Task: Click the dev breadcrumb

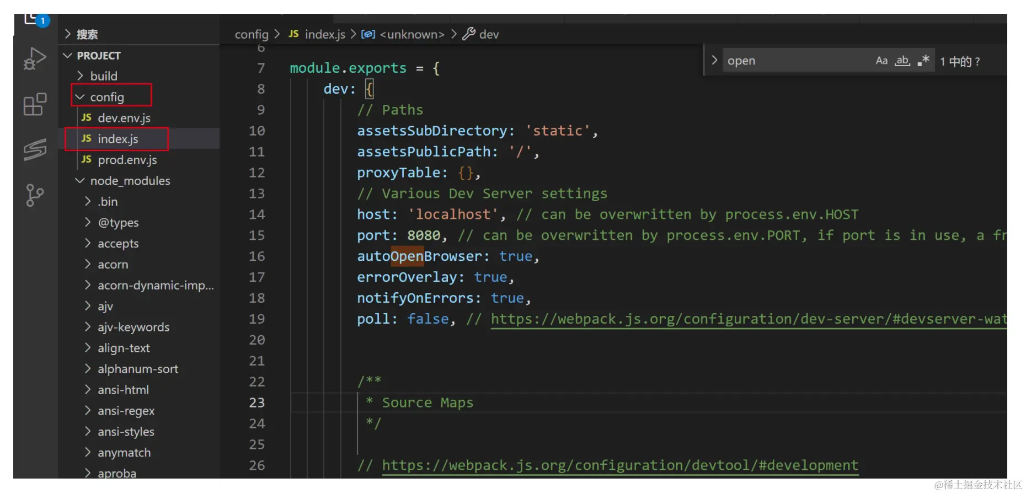Action: [x=480, y=34]
